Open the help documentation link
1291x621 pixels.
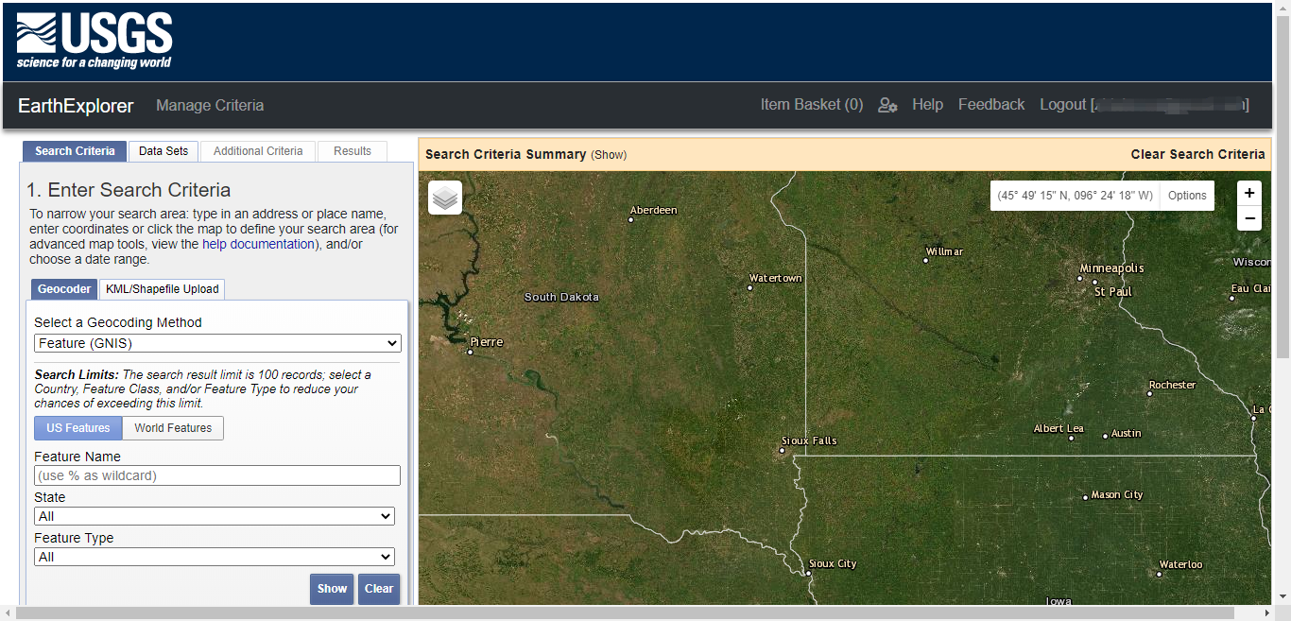pos(258,244)
